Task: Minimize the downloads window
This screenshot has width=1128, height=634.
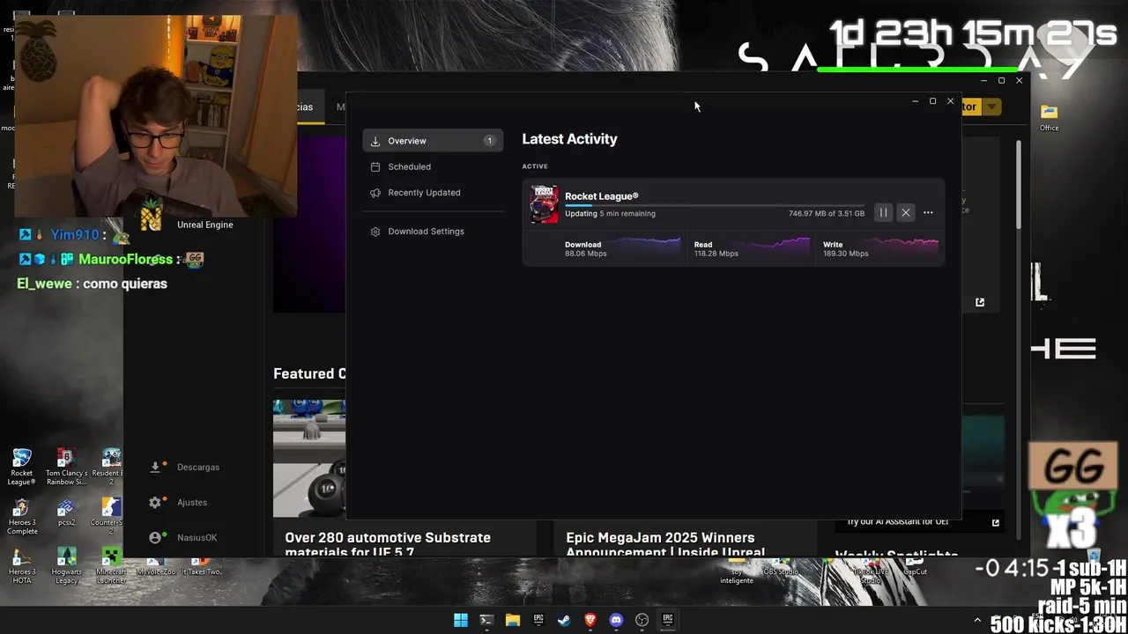Action: pos(915,101)
